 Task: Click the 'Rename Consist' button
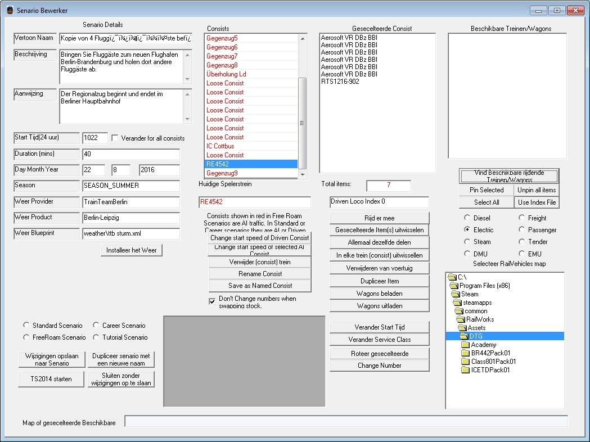pos(260,274)
